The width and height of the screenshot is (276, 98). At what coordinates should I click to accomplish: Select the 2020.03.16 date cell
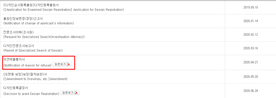[251, 48]
